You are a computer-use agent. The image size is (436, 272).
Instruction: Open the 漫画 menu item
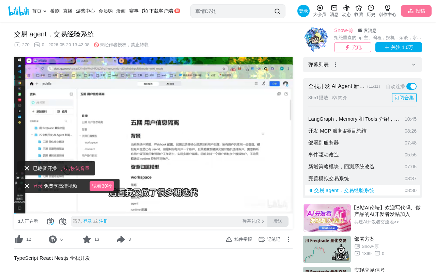tap(121, 11)
